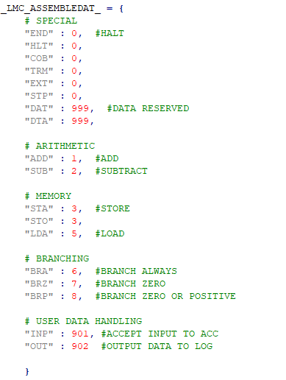The width and height of the screenshot is (286, 380).
Task: Click the "BRA" string key
Action: [x=39, y=271]
